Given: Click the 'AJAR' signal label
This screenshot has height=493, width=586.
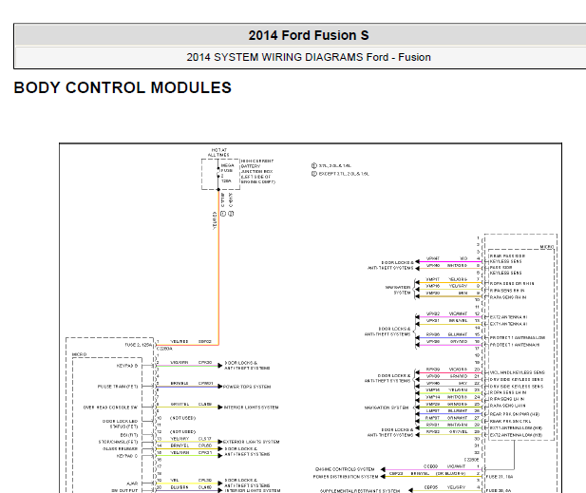Looking at the screenshot, I should [x=132, y=484].
